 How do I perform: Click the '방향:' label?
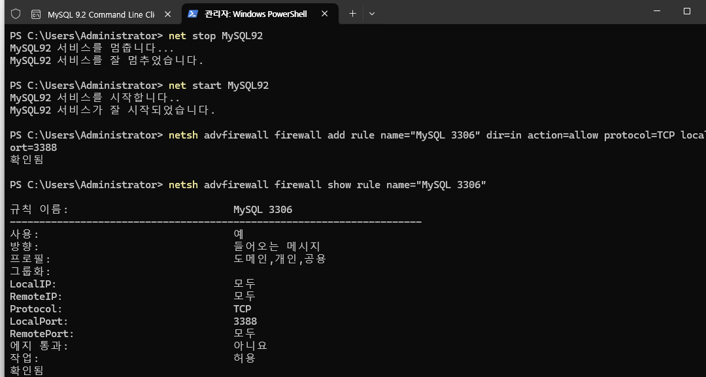24,246
